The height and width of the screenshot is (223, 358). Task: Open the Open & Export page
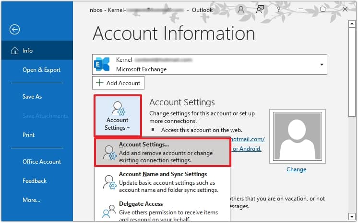41,70
